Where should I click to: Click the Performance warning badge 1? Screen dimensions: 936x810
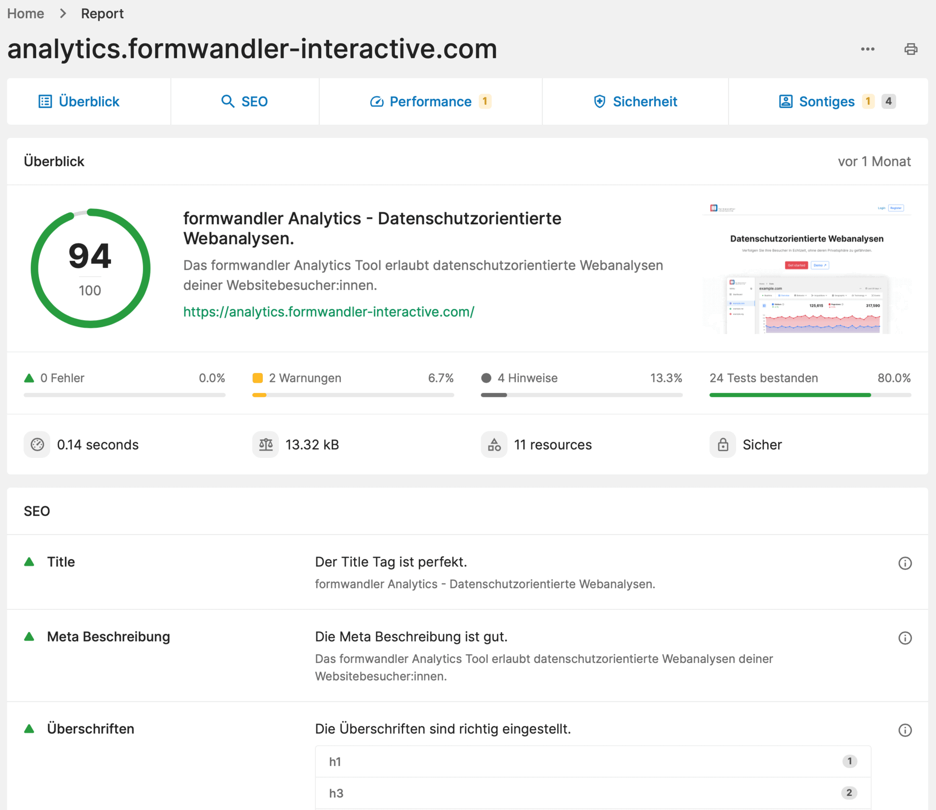[485, 101]
